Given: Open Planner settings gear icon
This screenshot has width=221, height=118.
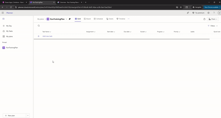Looking at the screenshot, I should pos(209,13).
